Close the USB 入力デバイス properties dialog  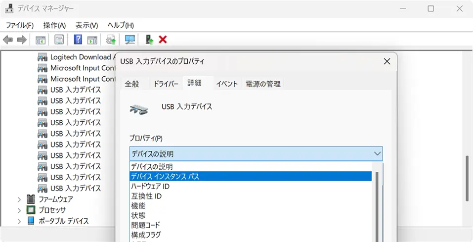point(387,62)
